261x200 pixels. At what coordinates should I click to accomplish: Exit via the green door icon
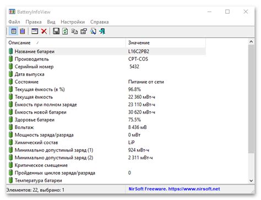[102, 31]
